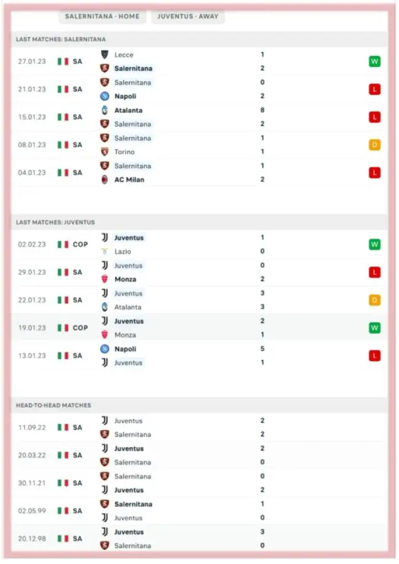
Task: Click the AC Milan club crest icon
Action: click(105, 179)
